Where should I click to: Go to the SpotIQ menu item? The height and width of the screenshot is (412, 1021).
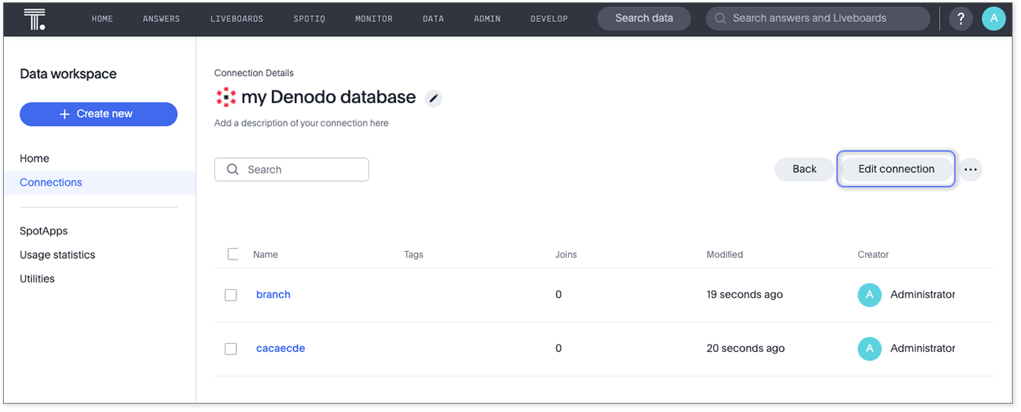click(309, 19)
